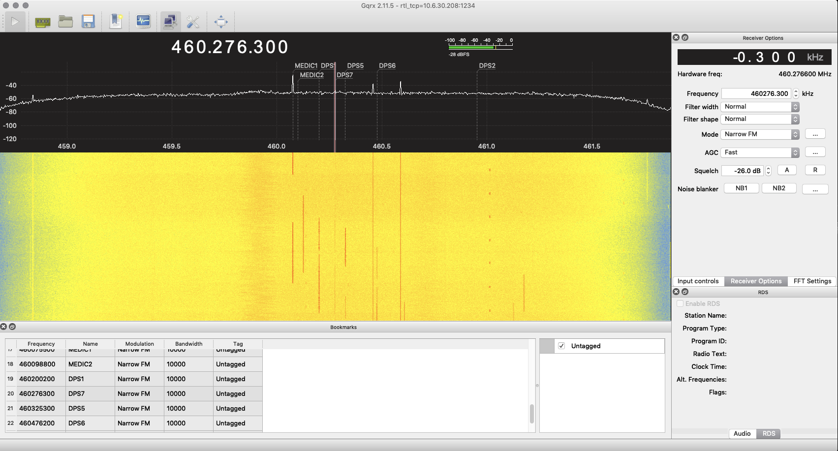Click the 460476200 frequency cell

click(x=41, y=423)
